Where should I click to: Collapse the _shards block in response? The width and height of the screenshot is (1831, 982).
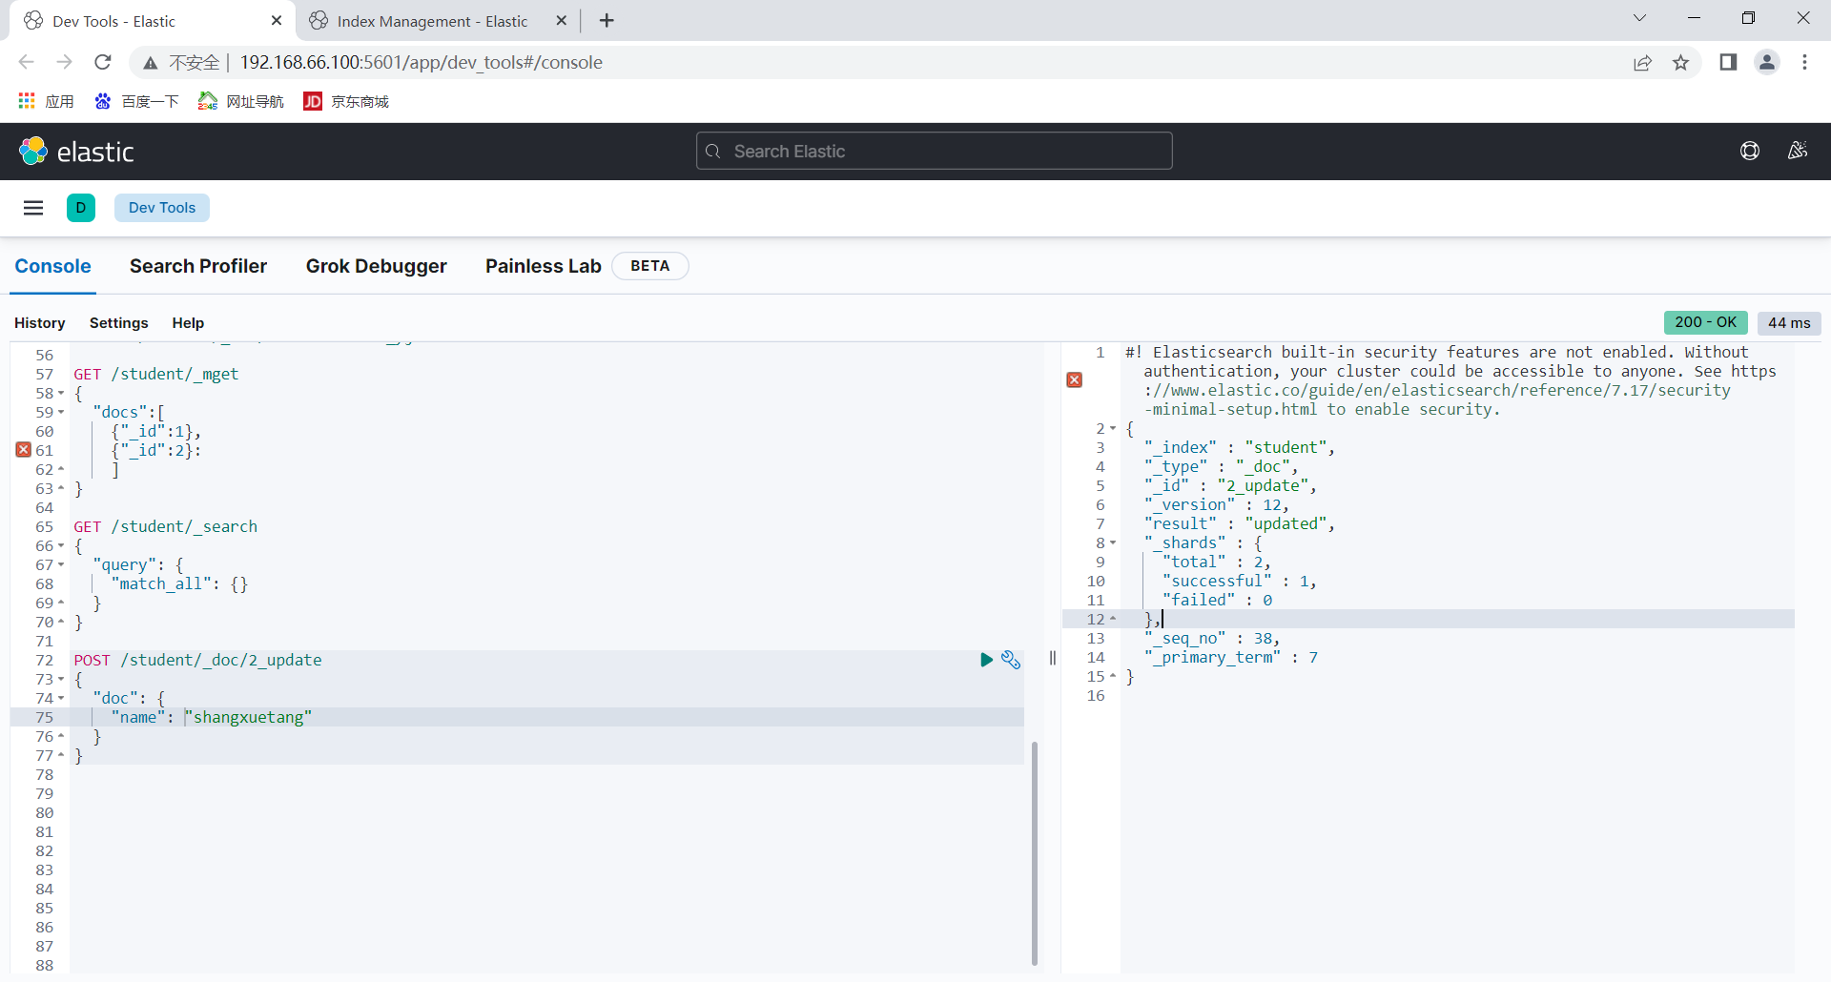tap(1112, 543)
